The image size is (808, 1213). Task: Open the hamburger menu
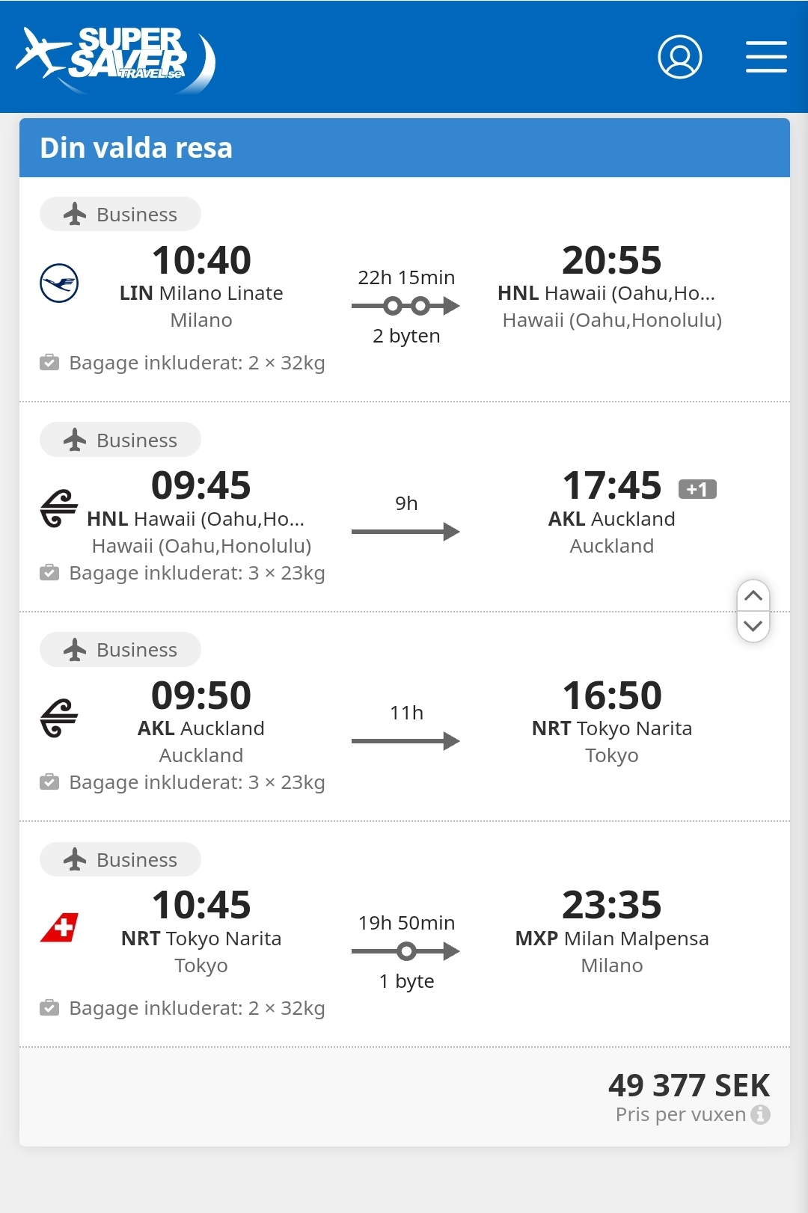tap(766, 57)
